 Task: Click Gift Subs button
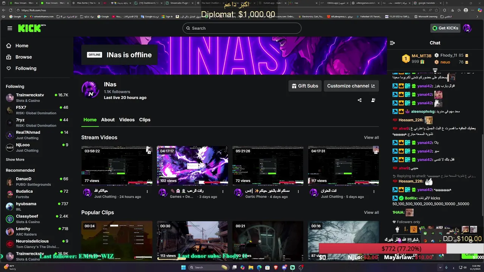(305, 86)
